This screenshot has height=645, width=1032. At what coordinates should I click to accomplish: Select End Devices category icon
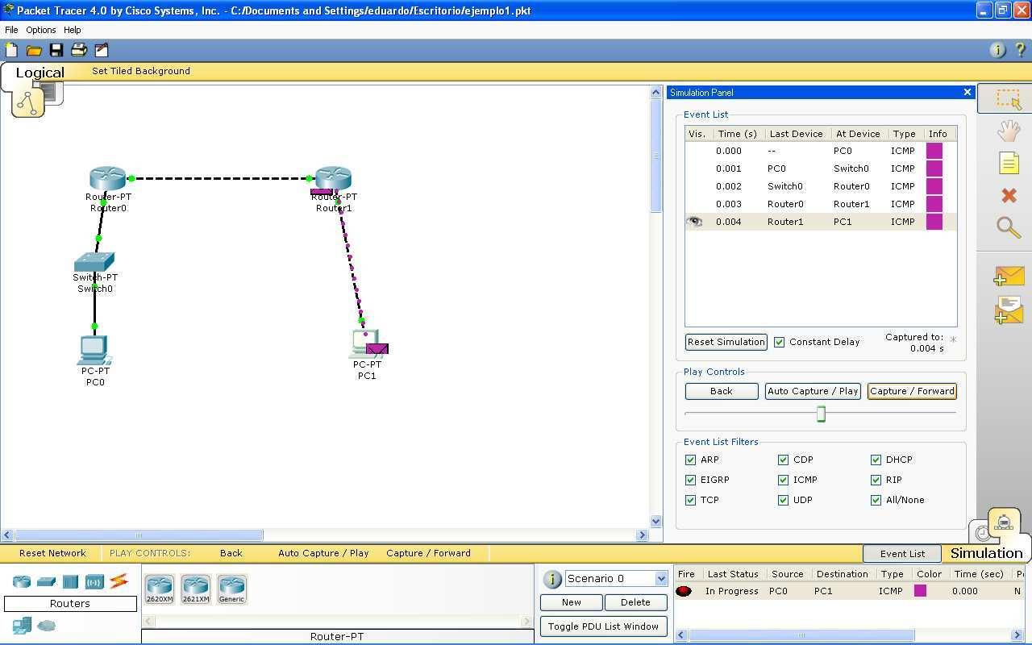[22, 625]
